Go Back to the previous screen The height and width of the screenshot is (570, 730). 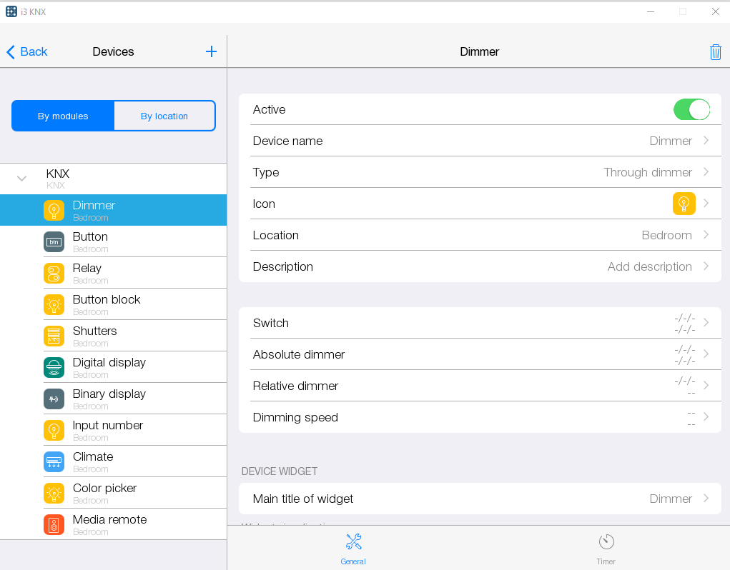click(x=27, y=51)
